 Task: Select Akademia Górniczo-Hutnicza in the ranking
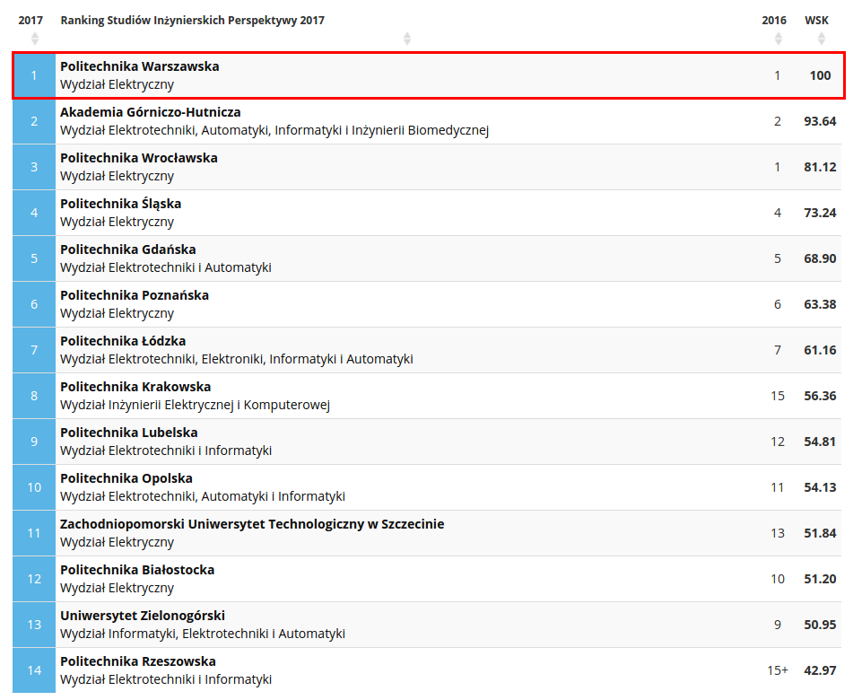[150, 112]
